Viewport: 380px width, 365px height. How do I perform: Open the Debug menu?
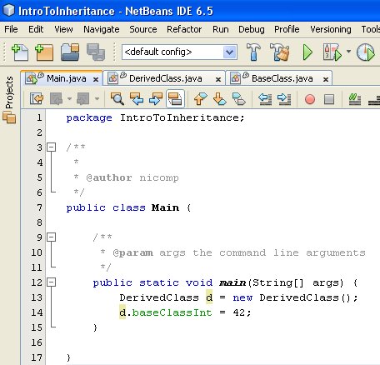(x=252, y=29)
